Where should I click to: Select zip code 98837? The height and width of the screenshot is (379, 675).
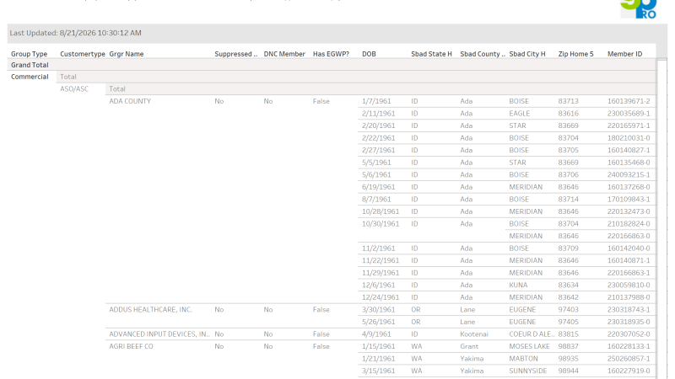click(568, 346)
